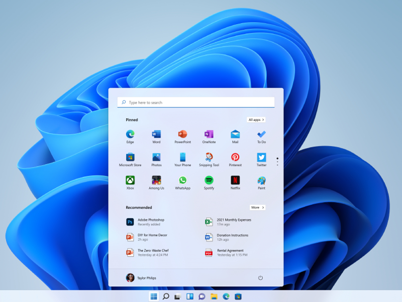
Task: Click the power button in Start menu
Action: click(x=260, y=278)
